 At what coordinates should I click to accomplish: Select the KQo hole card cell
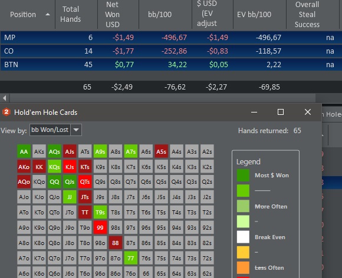click(x=39, y=181)
